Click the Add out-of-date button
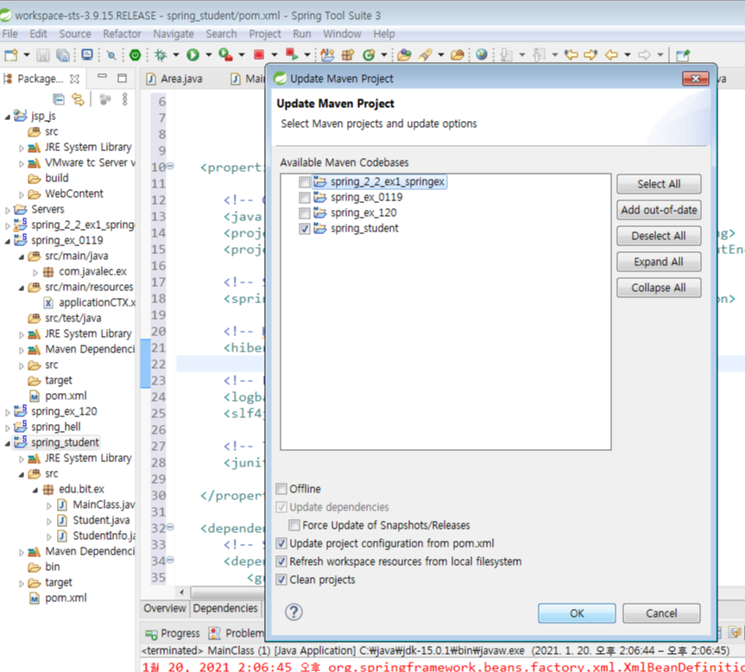Viewport: 745px width, 672px height. 659,210
